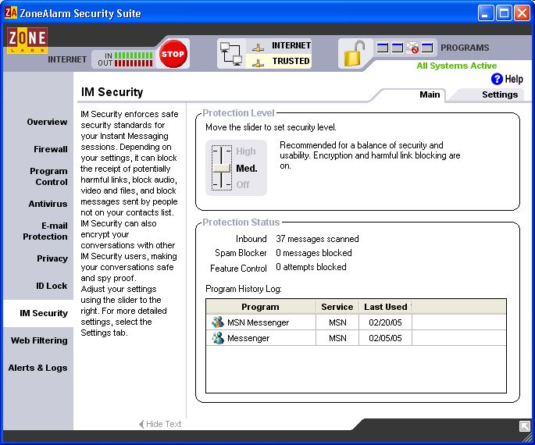
Task: Click the TRUSTED zone label
Action: coord(291,61)
